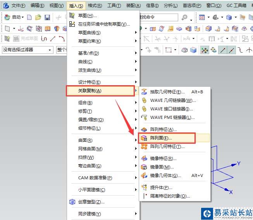Expand the 修剪(T) submenu
The image size is (253, 220).
[x=103, y=111]
